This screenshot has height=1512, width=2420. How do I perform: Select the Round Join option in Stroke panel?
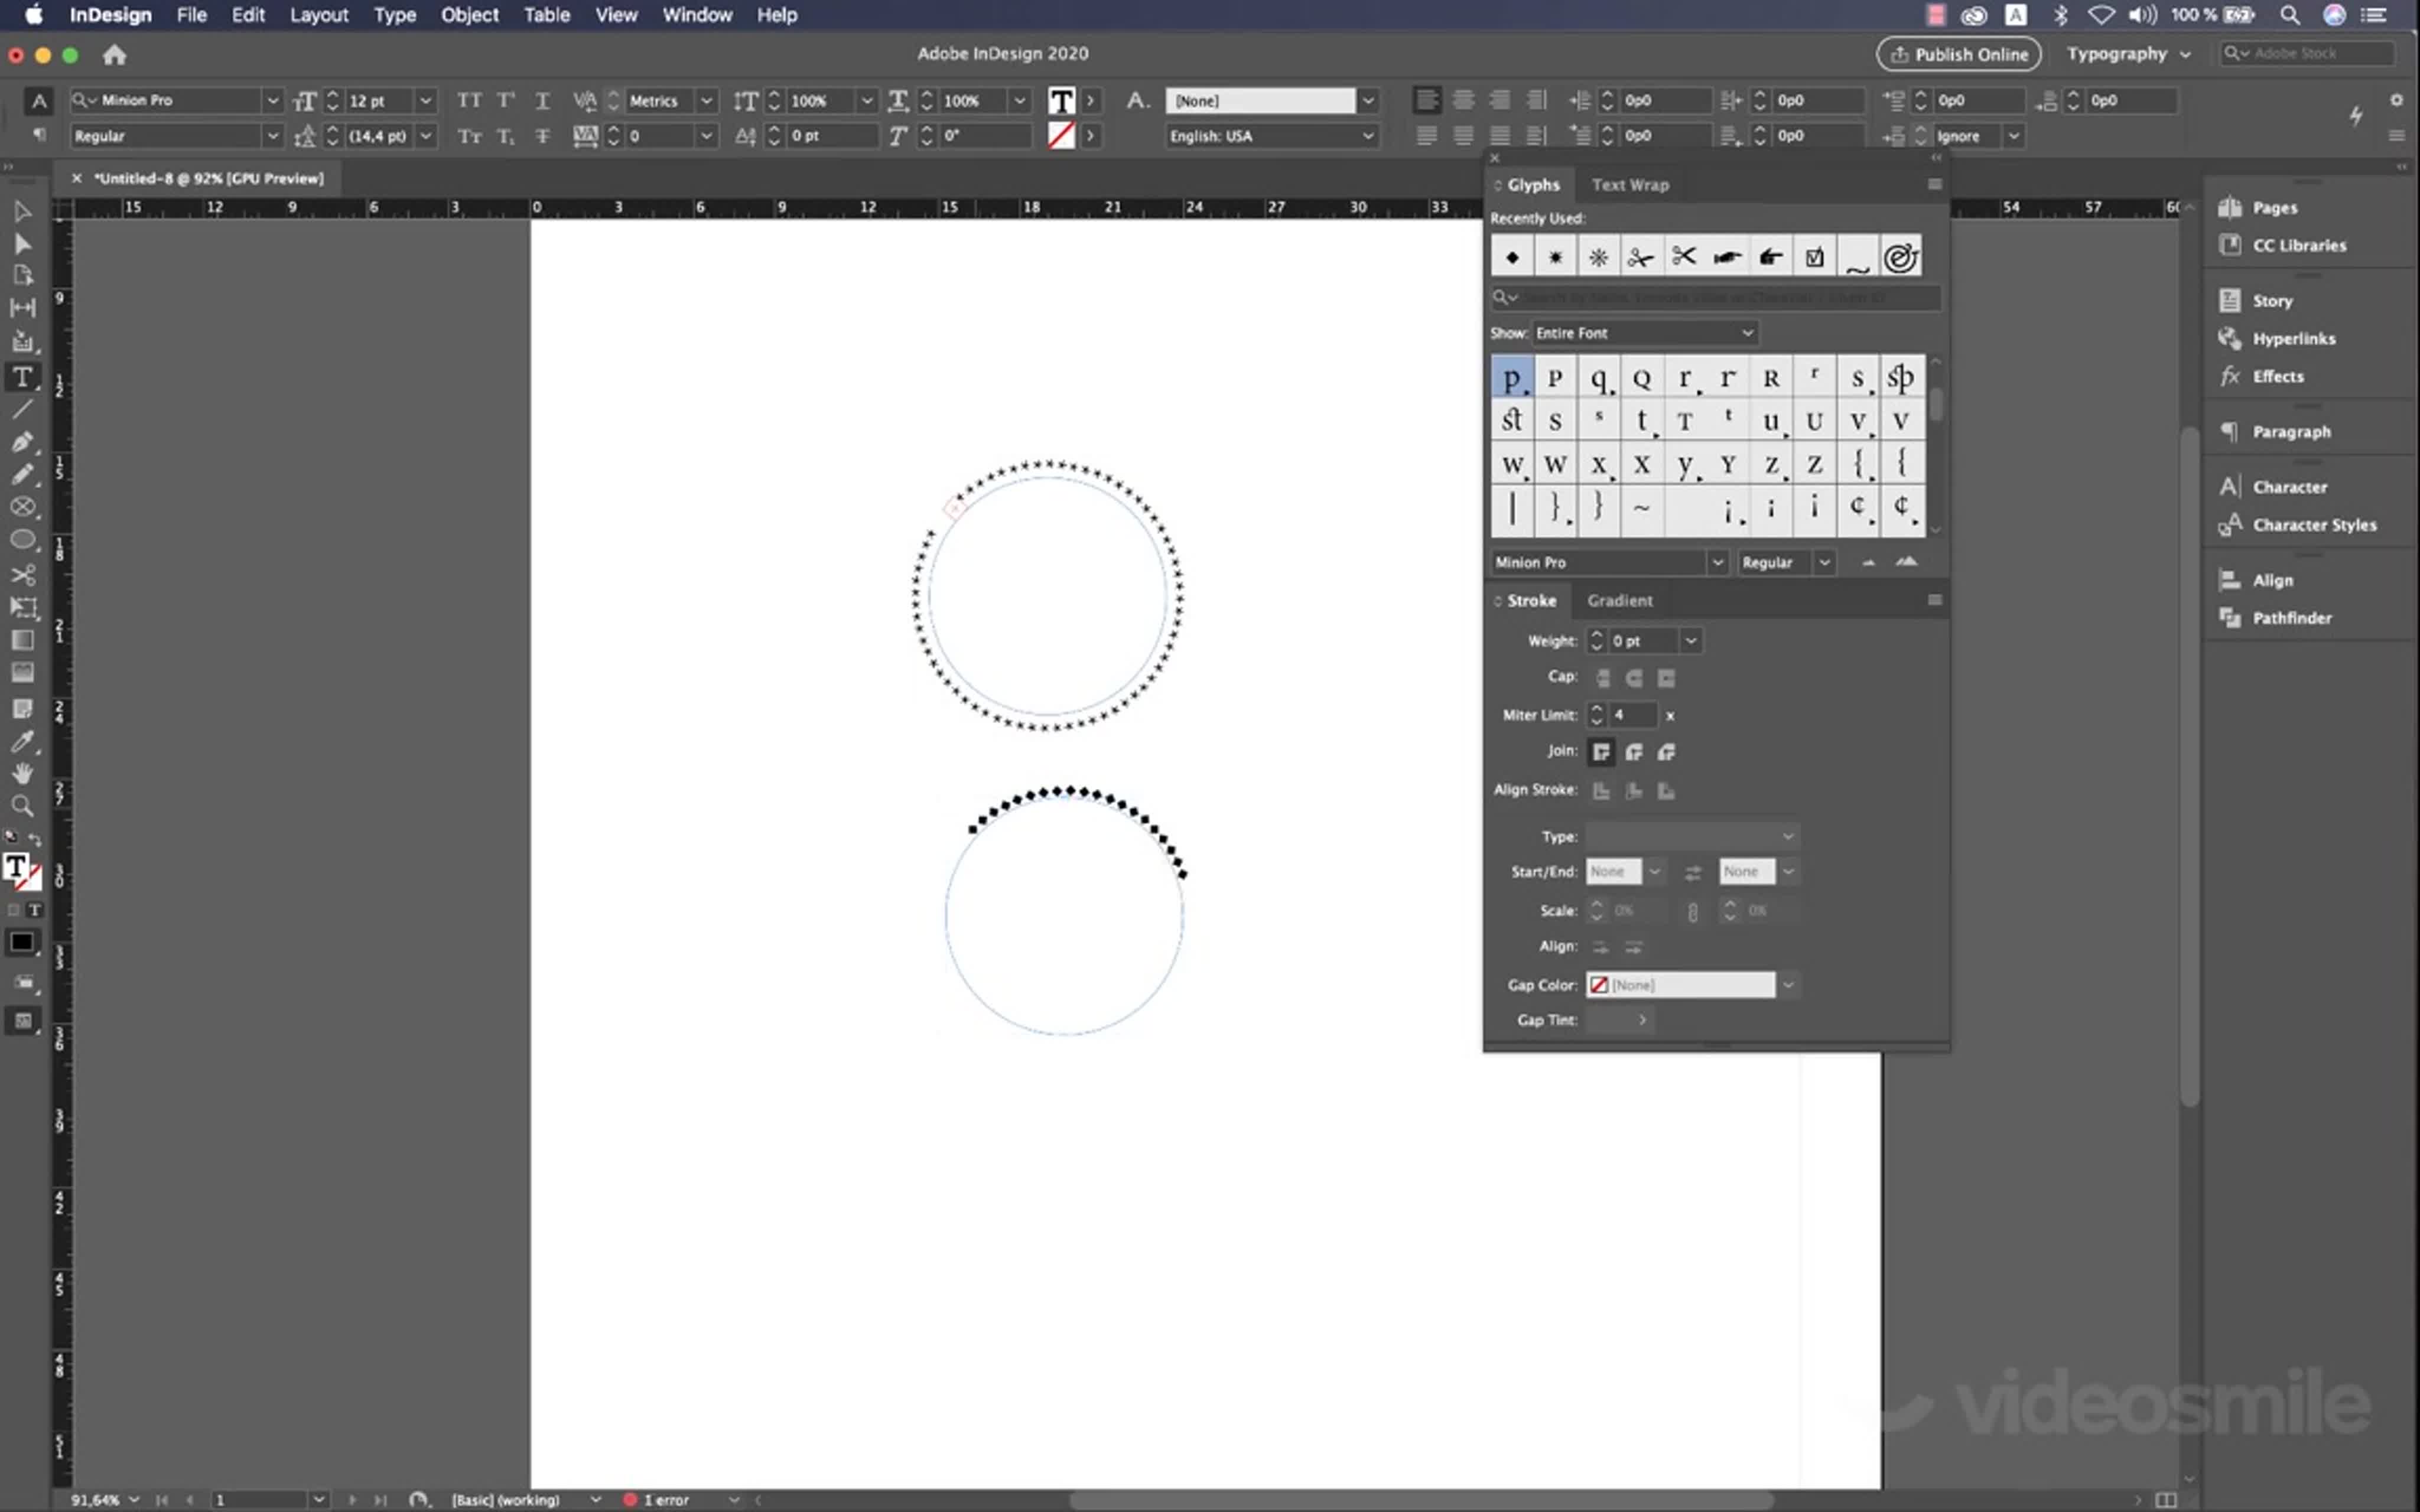1634,752
